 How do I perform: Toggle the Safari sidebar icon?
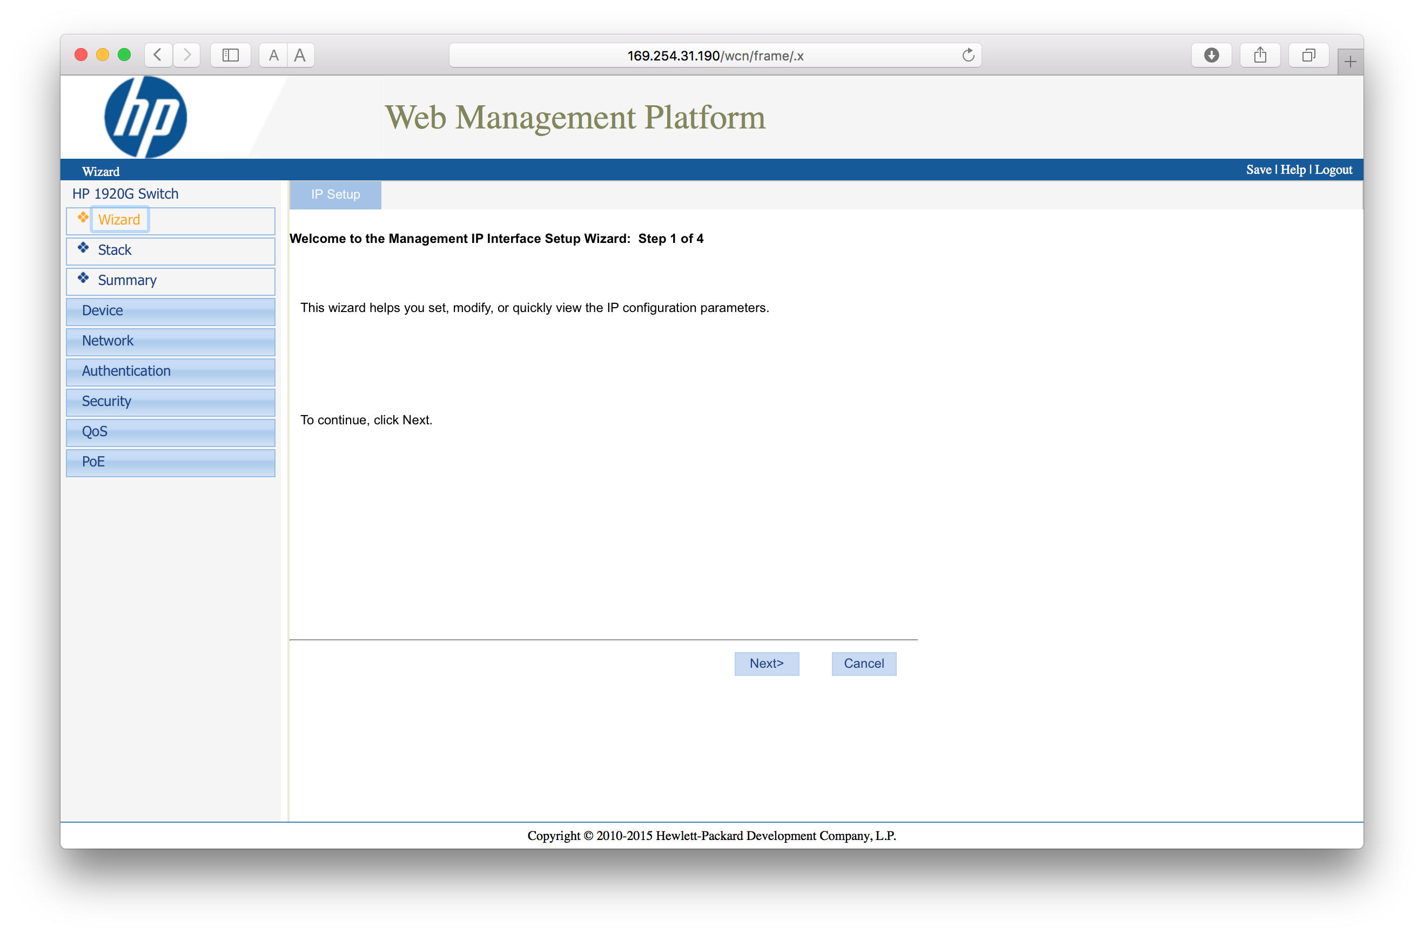[230, 55]
